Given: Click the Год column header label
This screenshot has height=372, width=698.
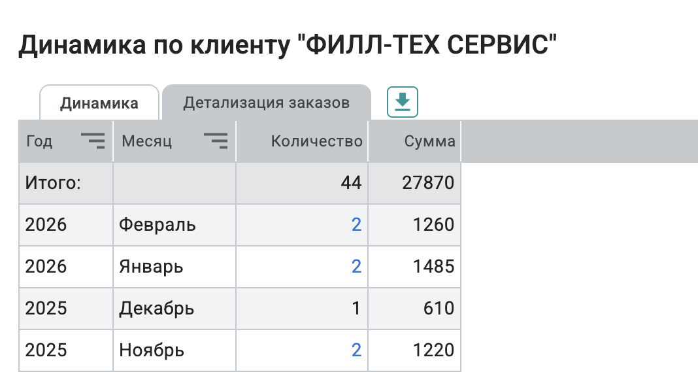Looking at the screenshot, I should [x=39, y=141].
